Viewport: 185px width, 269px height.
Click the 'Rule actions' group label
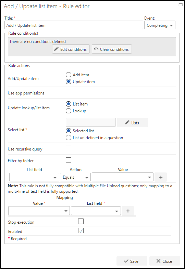(x=19, y=66)
